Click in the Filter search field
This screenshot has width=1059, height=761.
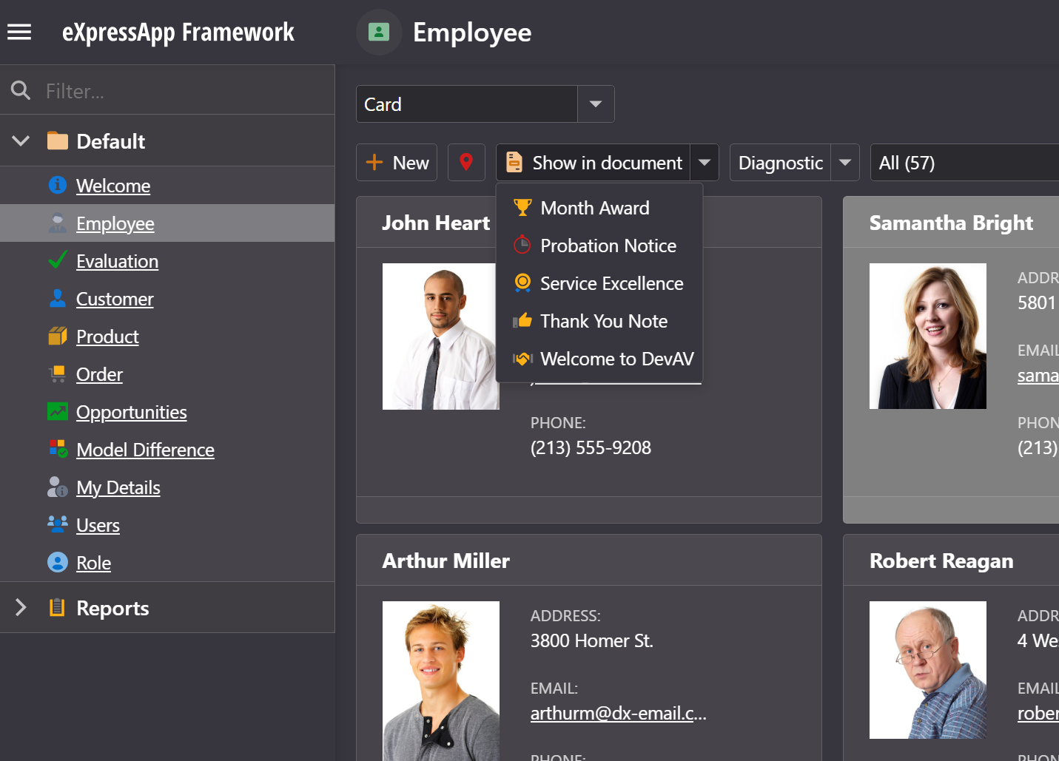point(185,90)
